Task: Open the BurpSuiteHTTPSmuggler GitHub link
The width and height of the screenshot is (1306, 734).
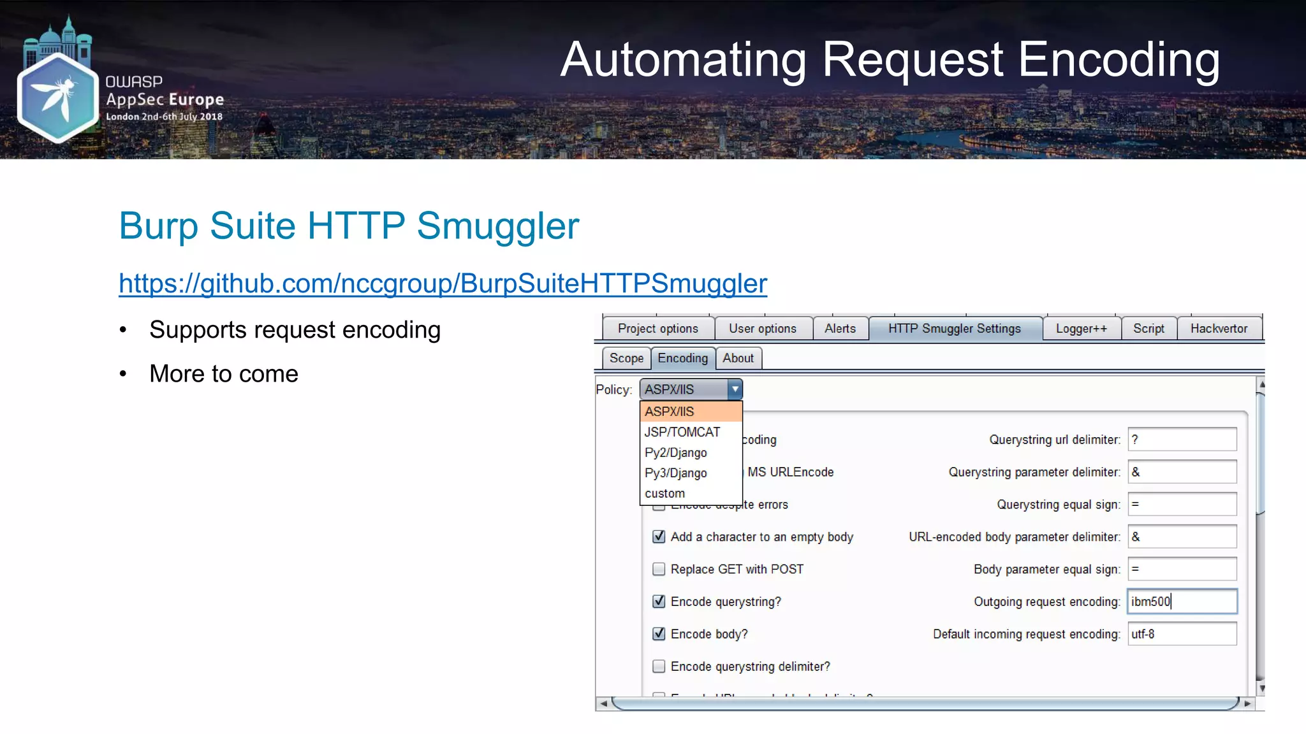Action: (x=443, y=284)
